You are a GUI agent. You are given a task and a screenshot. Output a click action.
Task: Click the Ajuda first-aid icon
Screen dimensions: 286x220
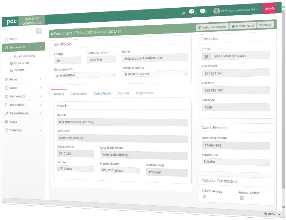[7, 122]
